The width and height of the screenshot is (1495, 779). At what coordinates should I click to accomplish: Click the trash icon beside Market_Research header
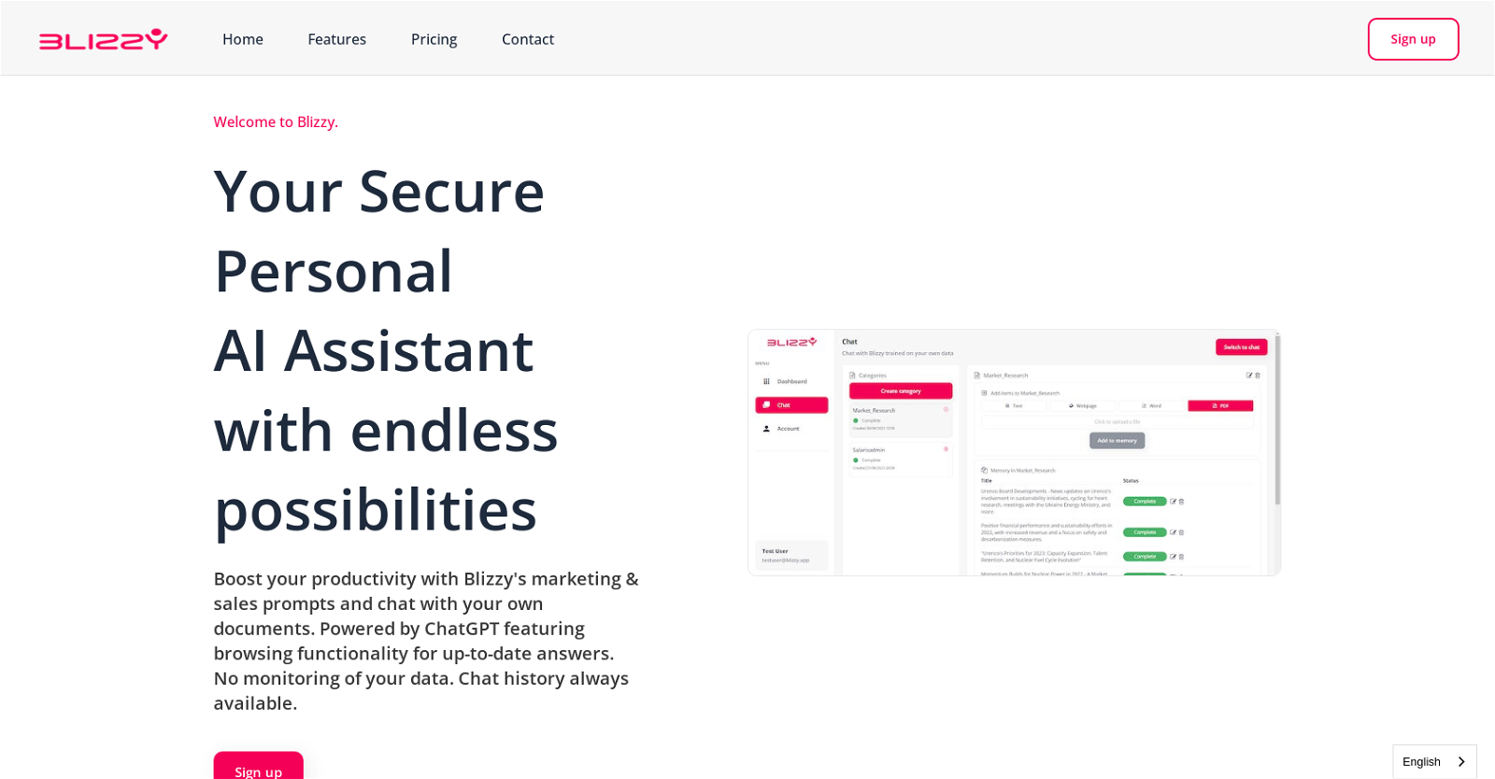click(1258, 375)
